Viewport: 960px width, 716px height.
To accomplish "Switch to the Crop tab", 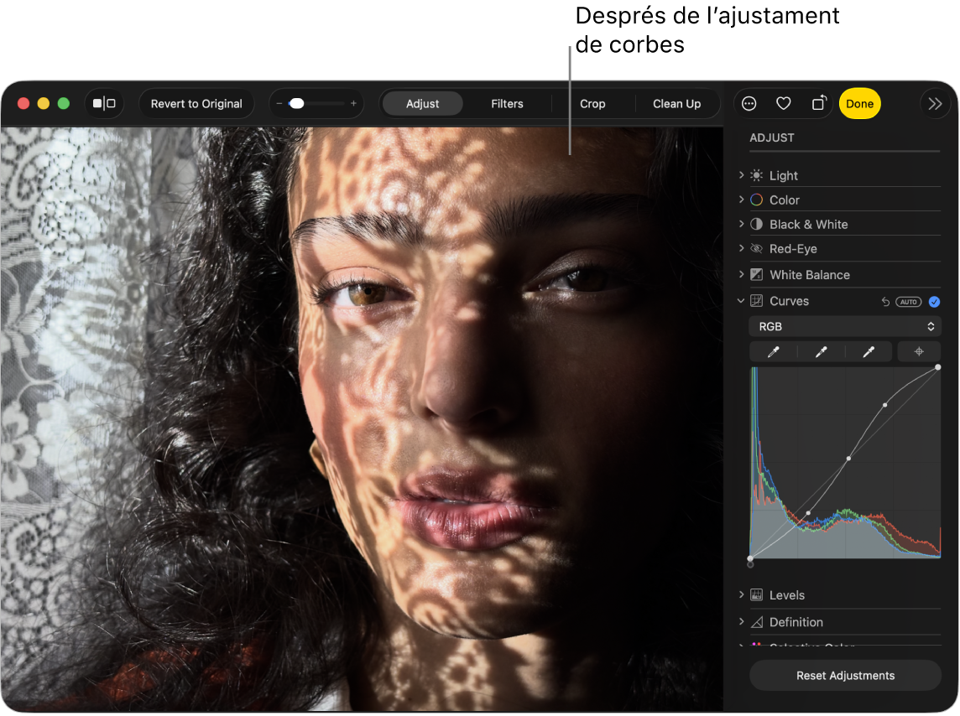I will coord(592,104).
